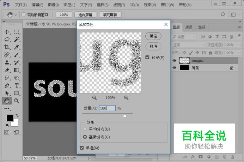Select the Blur tool
Screen dimensions: 244x162
(x=7, y=78)
